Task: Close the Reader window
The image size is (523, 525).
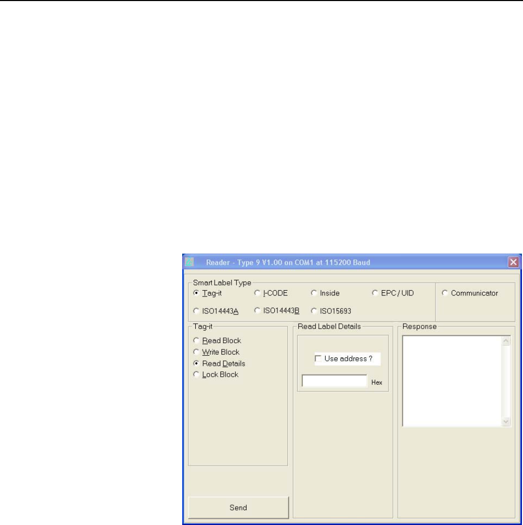Action: (513, 262)
